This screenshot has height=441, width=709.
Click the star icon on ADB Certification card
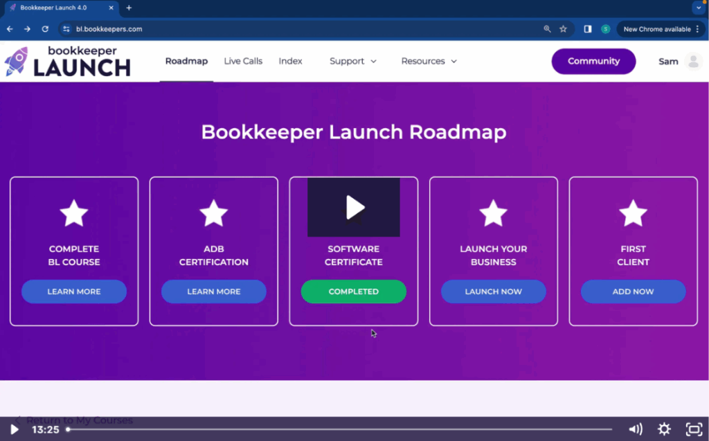click(213, 213)
